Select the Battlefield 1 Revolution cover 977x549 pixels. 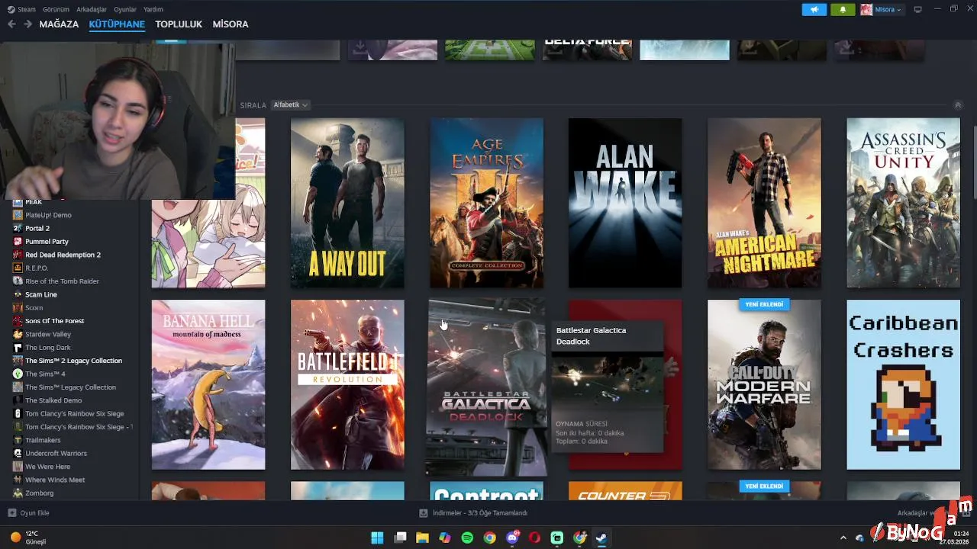pos(347,384)
